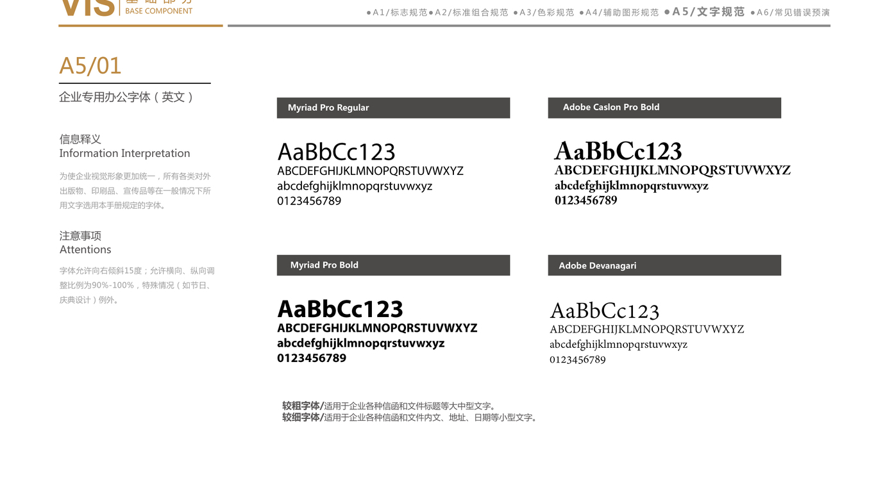Click the uppercase alphabet under Adobe Caslon Pro Bold
876x492 pixels.
click(673, 170)
